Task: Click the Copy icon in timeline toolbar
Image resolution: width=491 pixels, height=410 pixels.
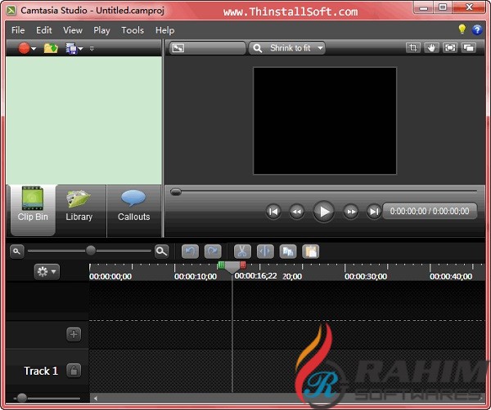Action: coord(288,252)
